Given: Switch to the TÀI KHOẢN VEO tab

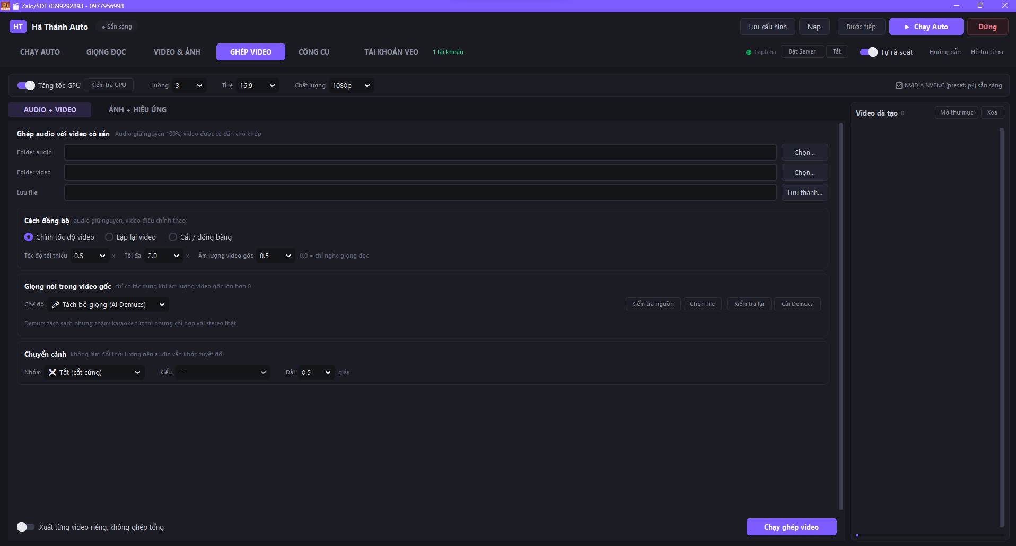Looking at the screenshot, I should (391, 52).
